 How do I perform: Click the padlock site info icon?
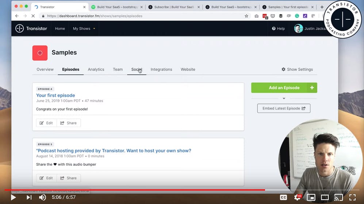point(43,16)
